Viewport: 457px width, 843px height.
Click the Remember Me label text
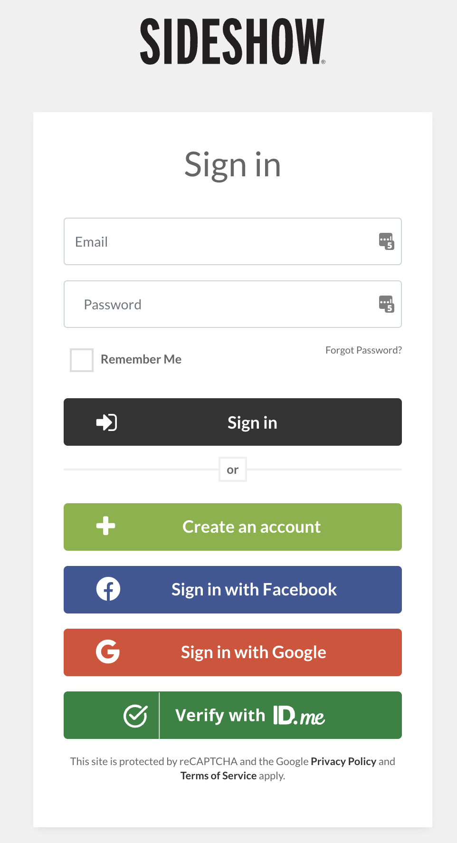coord(141,359)
